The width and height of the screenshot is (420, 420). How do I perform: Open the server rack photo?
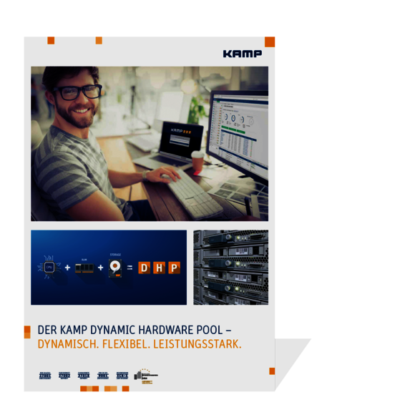[x=231, y=267]
